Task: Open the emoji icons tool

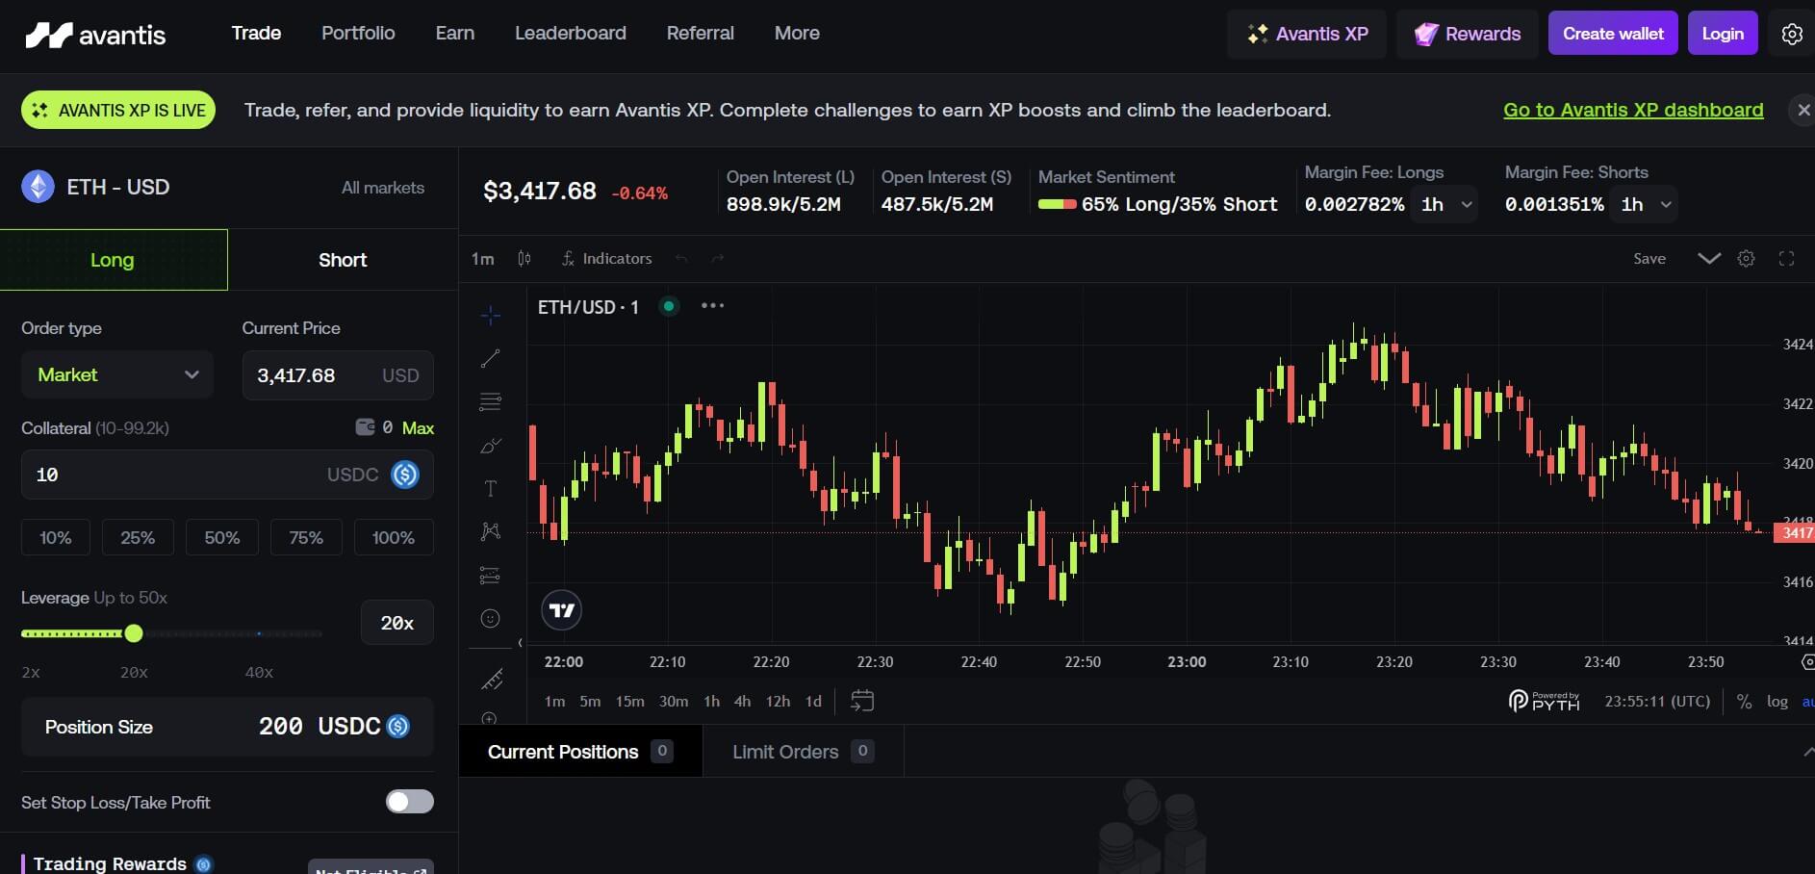Action: tap(490, 618)
